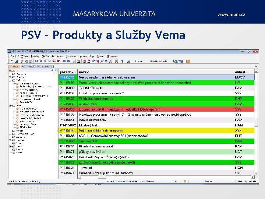Expand the Porady tree node
Viewport: 265px width, 199px height.
[x=10, y=131]
